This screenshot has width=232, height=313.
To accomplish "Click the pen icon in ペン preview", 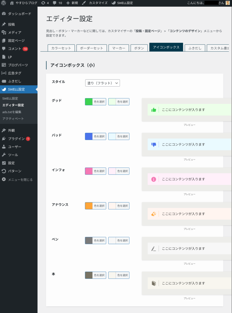I will tap(154, 249).
